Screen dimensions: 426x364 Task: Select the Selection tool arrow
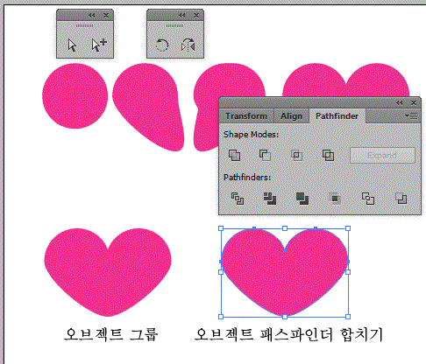tap(72, 45)
